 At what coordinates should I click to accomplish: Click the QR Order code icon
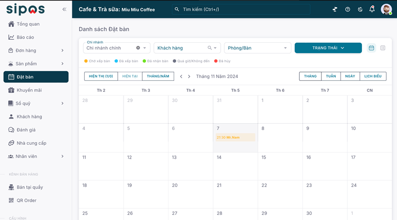click(x=11, y=200)
